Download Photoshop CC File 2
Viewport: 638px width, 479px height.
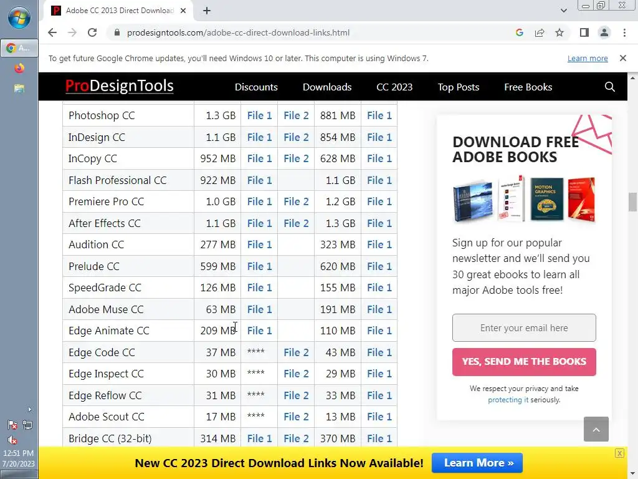click(296, 115)
